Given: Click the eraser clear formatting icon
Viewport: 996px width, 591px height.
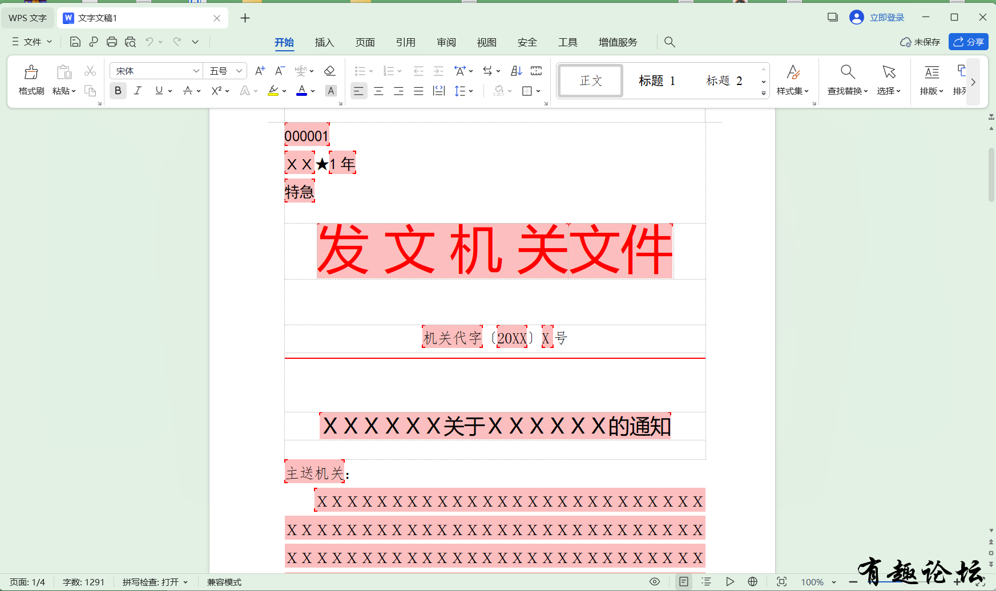Looking at the screenshot, I should pyautogui.click(x=329, y=71).
